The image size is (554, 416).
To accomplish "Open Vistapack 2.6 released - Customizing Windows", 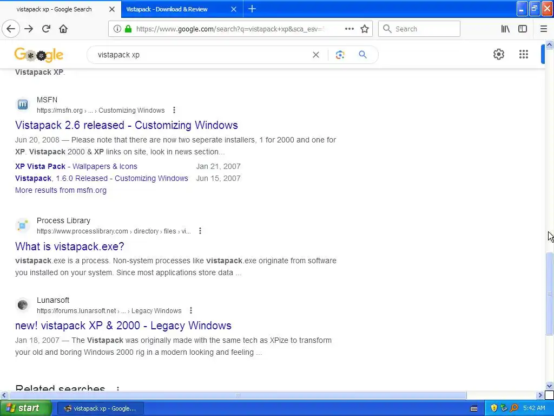I will click(127, 125).
